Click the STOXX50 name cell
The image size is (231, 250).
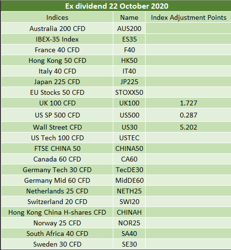pyautogui.click(x=129, y=92)
